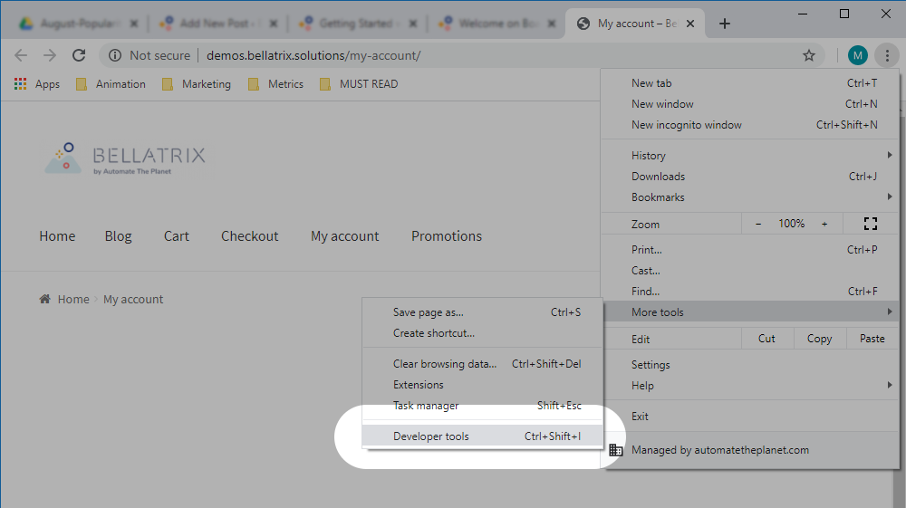Screen dimensions: 906x508
Task: Open the Promotions page link
Action: pyautogui.click(x=447, y=236)
